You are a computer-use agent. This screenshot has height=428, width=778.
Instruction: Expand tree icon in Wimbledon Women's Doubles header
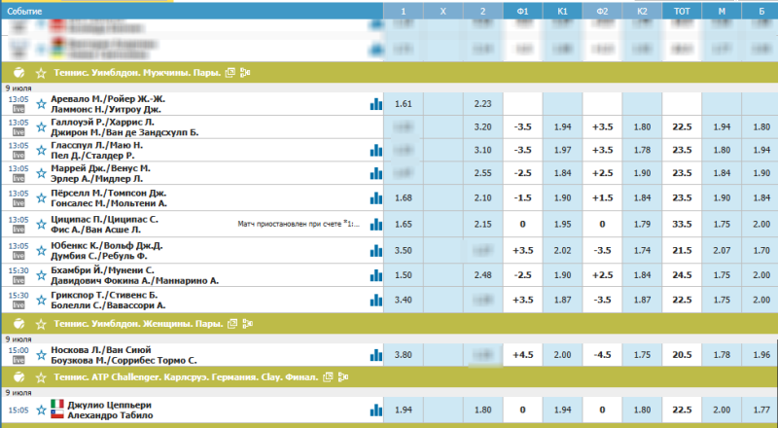[x=246, y=323]
